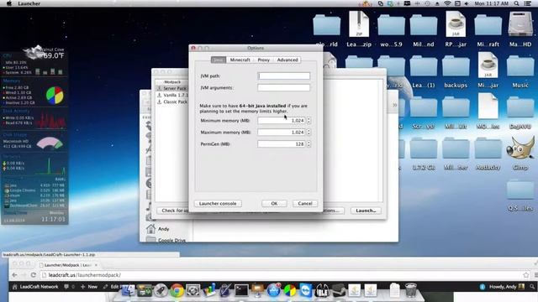Open Finder from the dock

coord(128,290)
